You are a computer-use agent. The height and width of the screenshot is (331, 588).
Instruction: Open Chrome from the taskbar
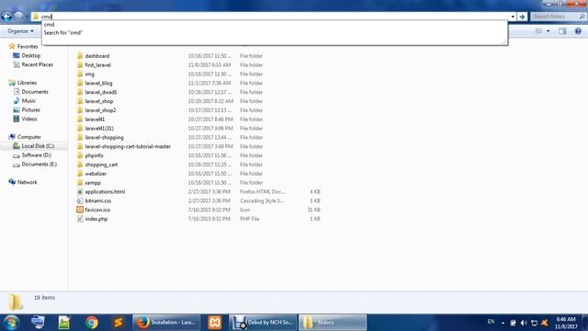[x=92, y=323]
